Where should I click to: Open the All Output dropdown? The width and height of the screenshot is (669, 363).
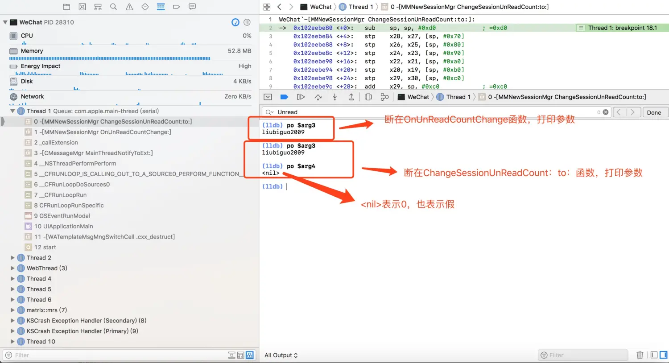click(x=281, y=355)
